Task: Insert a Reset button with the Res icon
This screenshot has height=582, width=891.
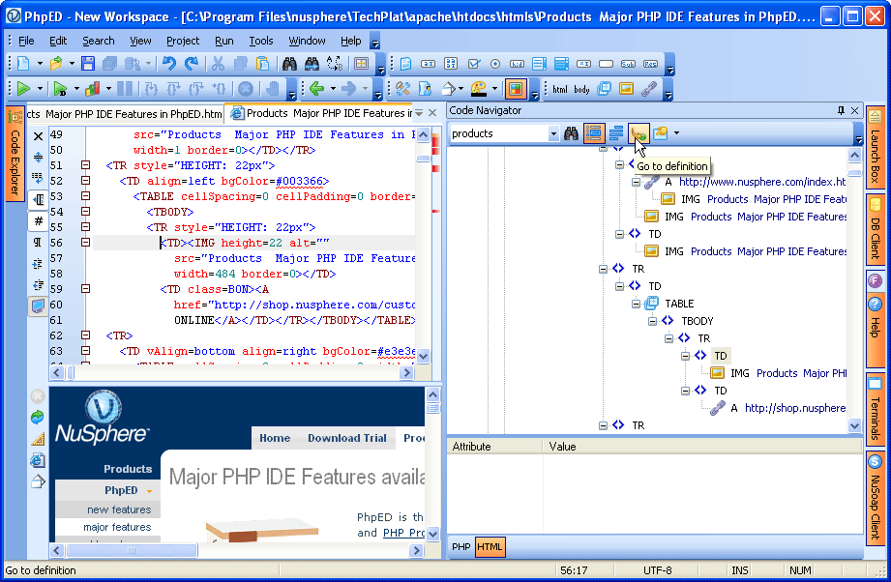Action: 650,64
